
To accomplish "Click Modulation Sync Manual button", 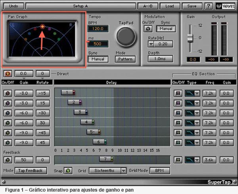I will click(166, 29).
